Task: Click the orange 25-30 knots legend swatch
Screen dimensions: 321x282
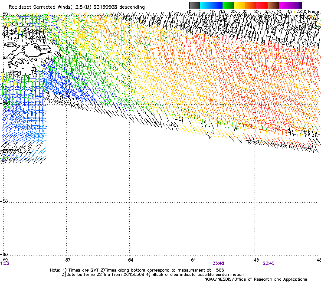Action: click(x=251, y=5)
